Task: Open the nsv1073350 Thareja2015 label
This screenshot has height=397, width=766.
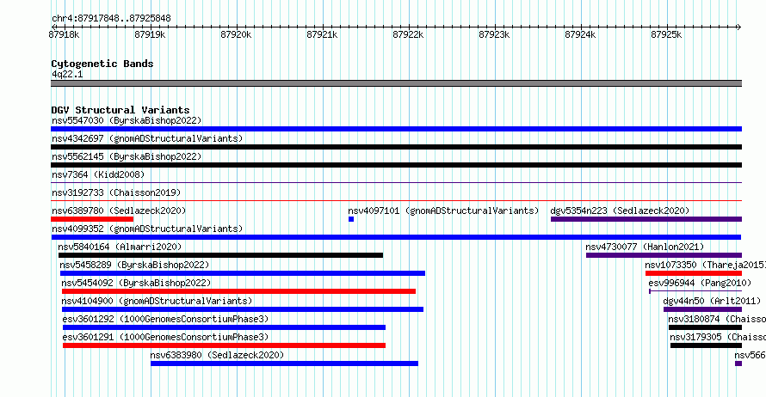Action: pos(706,265)
